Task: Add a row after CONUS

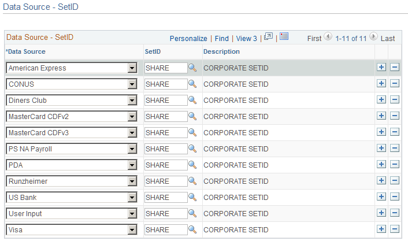Action: tap(381, 83)
